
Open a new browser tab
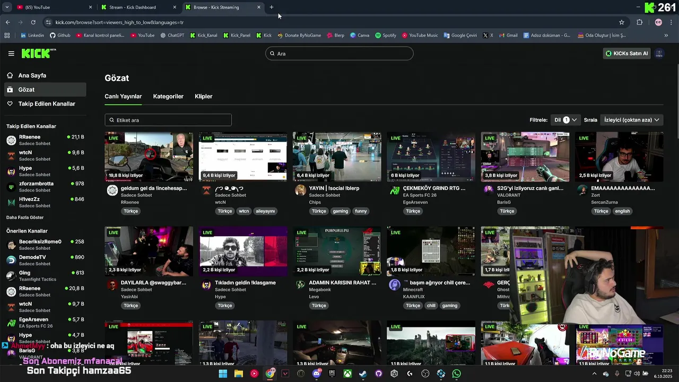[272, 7]
